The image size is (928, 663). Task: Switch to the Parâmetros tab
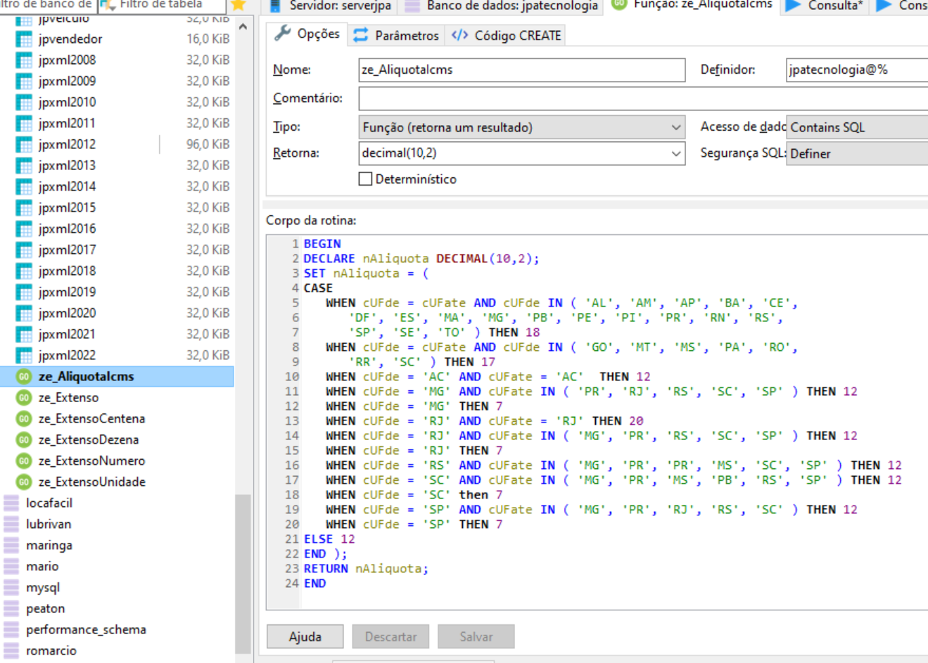tap(397, 35)
